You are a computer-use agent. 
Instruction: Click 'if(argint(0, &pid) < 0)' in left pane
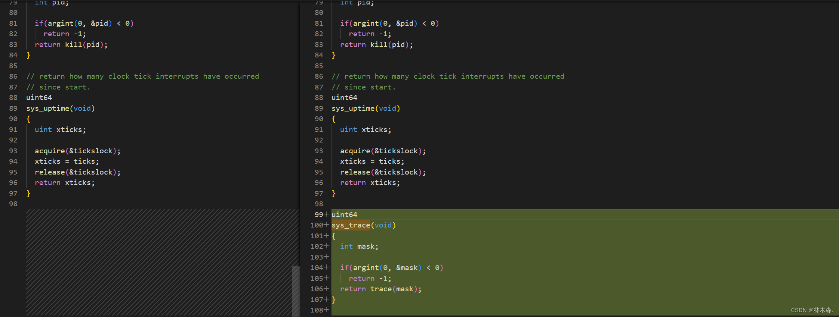84,23
